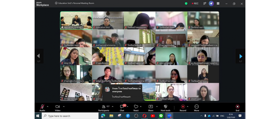Open File Explorer from taskbar
Screen dimensions: 280x119
click(x=111, y=116)
